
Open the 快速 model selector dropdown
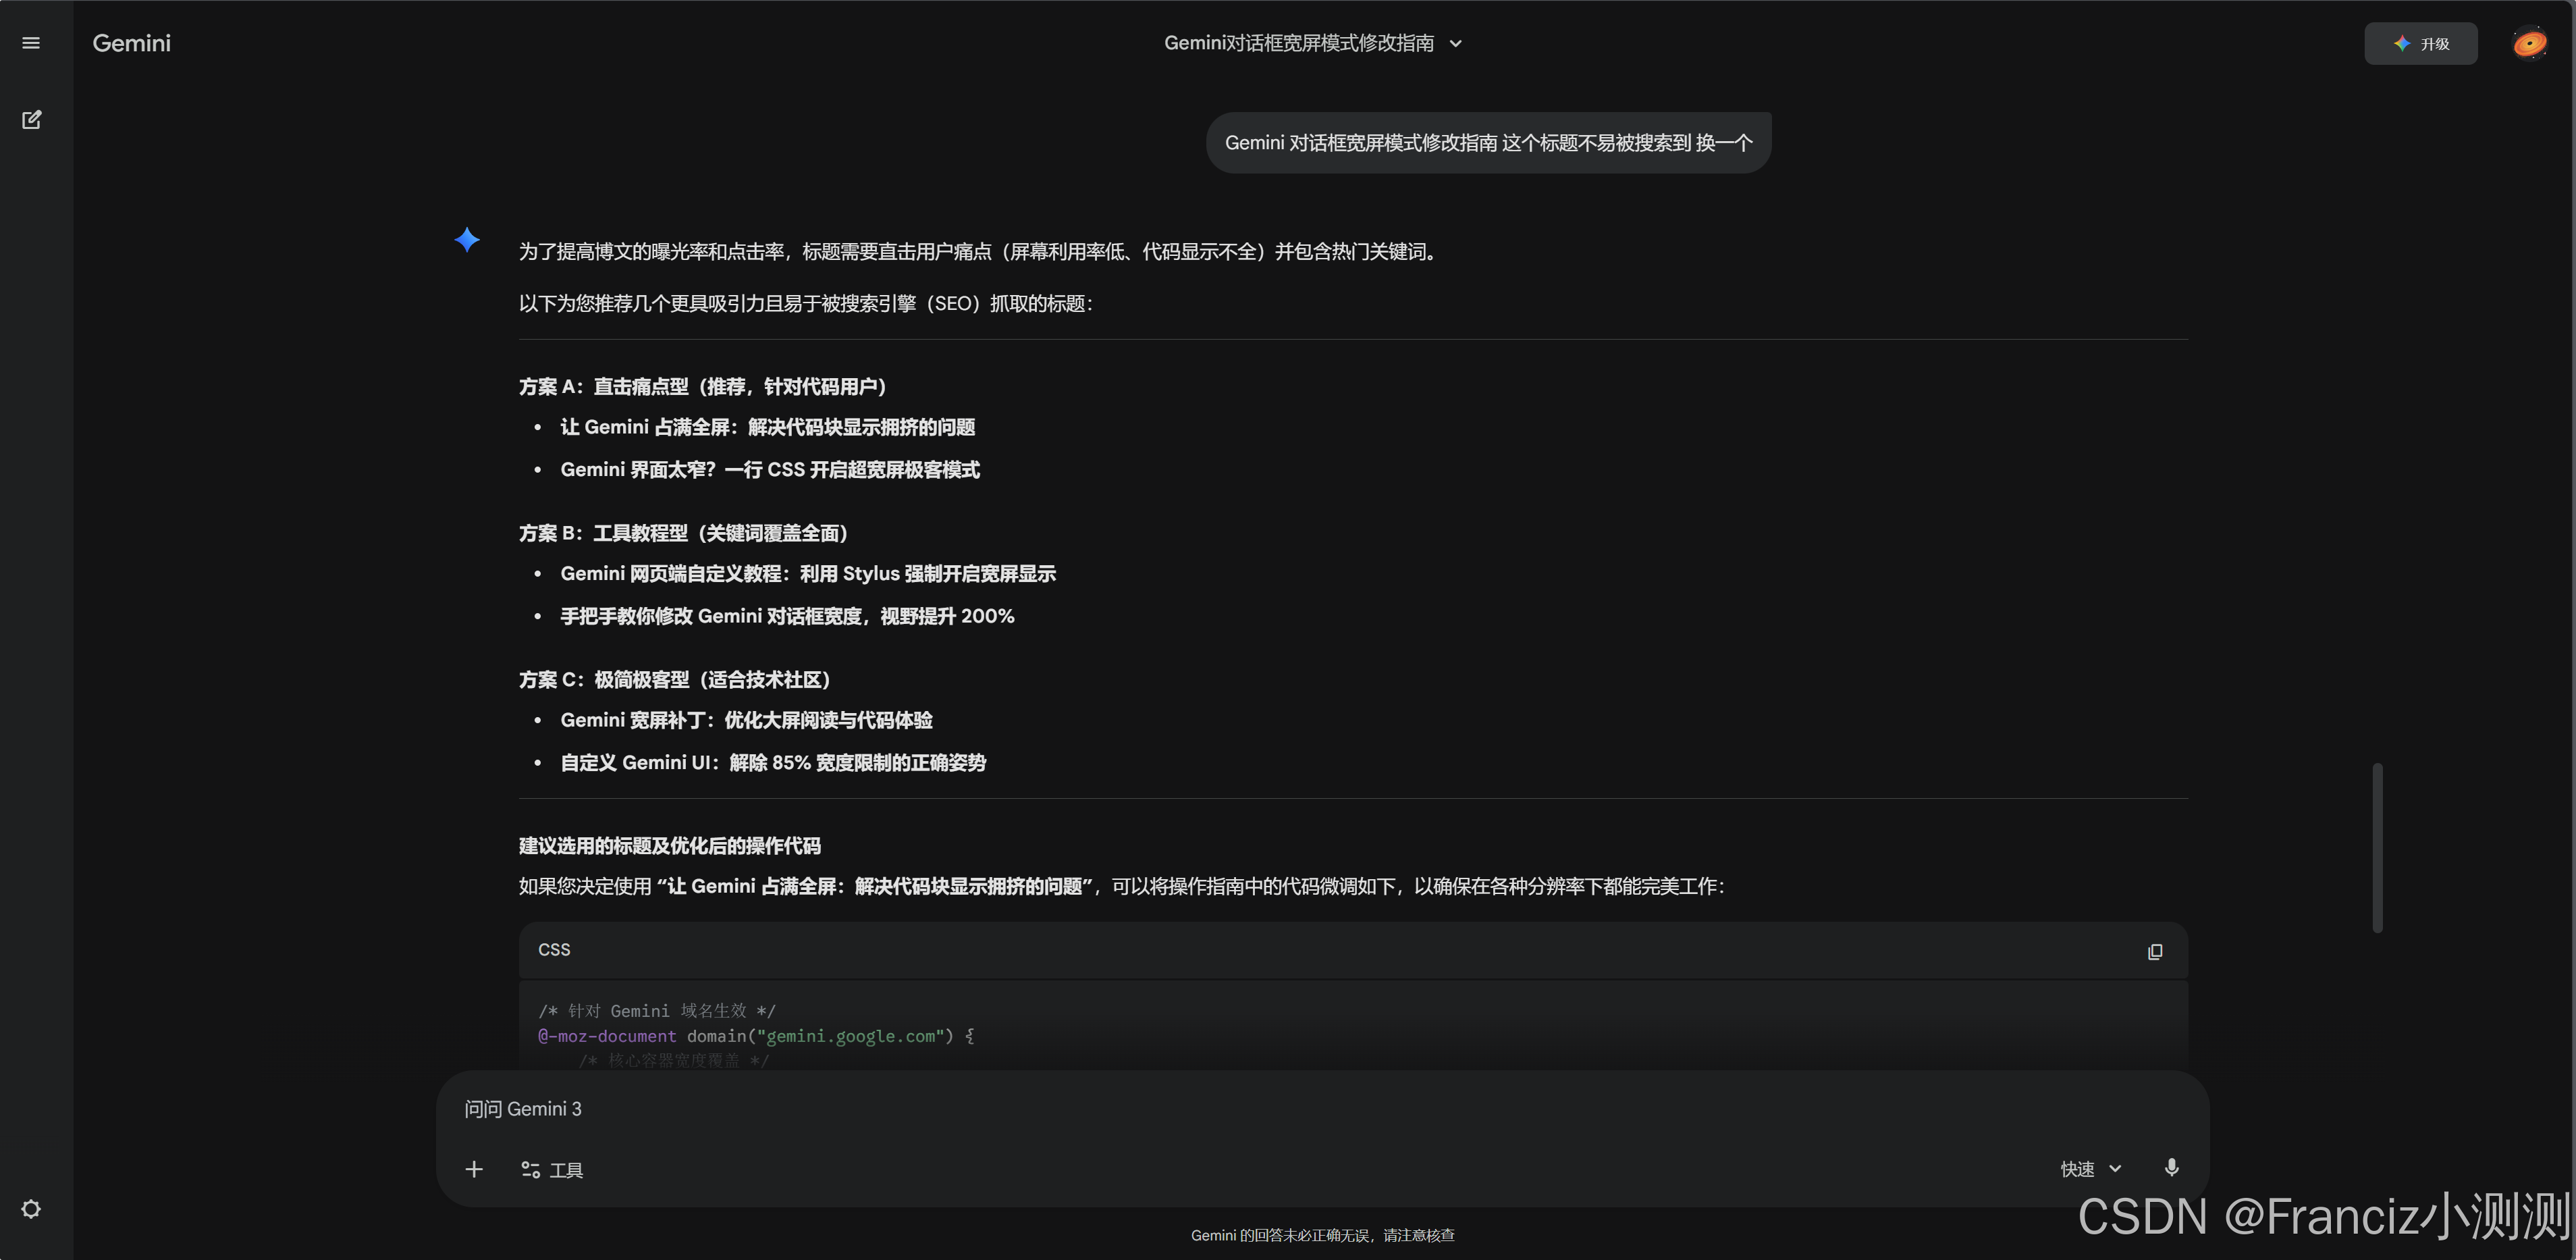(2090, 1168)
